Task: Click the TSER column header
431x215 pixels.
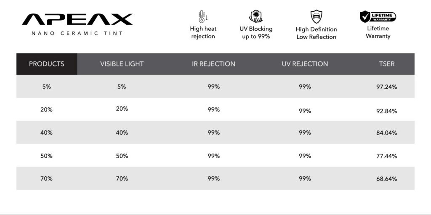Action: 387,64
